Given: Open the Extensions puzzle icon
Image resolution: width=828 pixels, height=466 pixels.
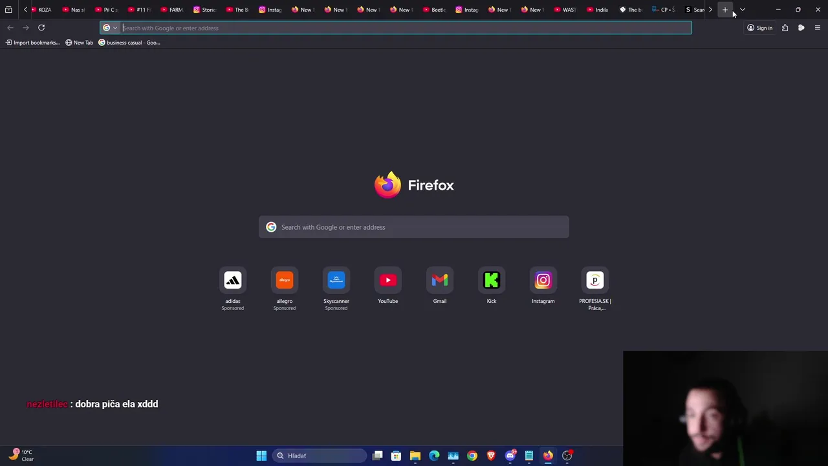Looking at the screenshot, I should (x=785, y=28).
